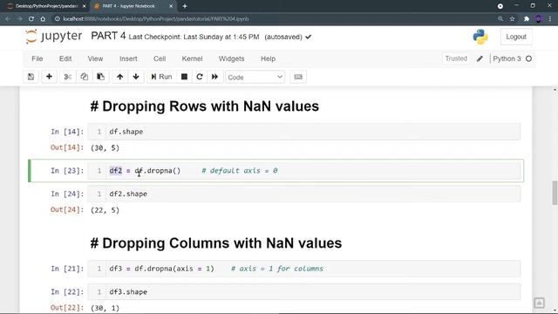Open the browser three-dot menu
Viewport: 558px width, 314px height.
[x=550, y=19]
